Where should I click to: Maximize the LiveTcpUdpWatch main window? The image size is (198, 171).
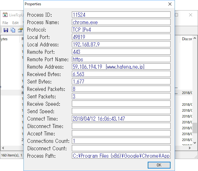[176, 15]
